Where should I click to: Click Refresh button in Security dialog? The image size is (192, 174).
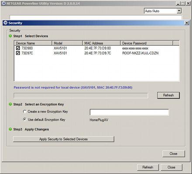pos(168,95)
